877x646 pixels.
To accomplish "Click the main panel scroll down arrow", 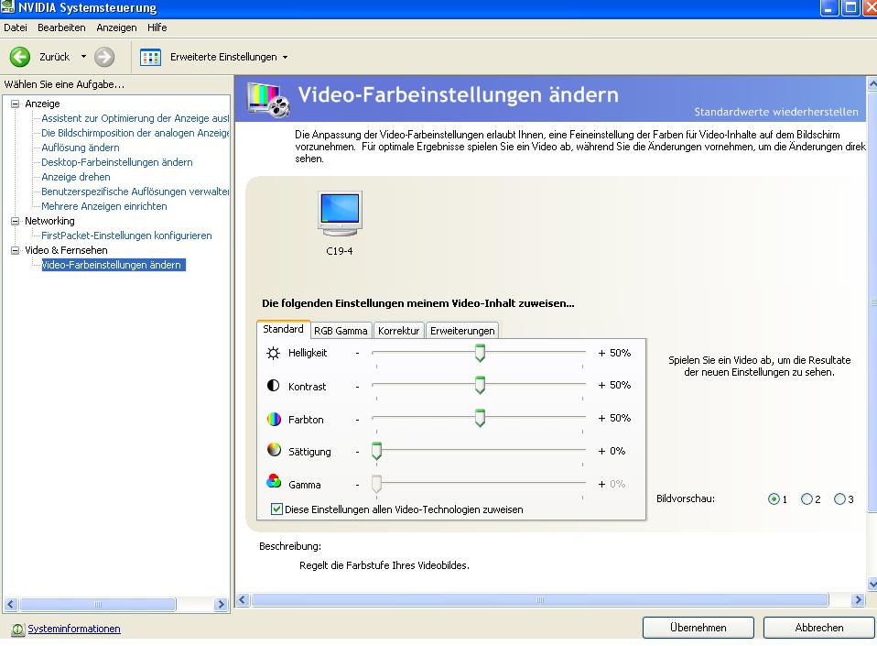I will [872, 585].
